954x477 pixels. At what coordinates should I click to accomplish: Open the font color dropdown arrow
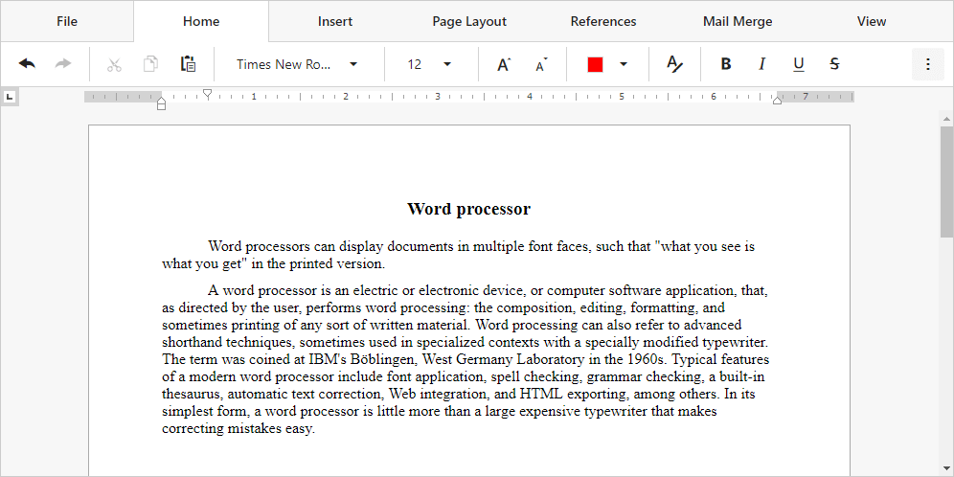click(x=624, y=64)
